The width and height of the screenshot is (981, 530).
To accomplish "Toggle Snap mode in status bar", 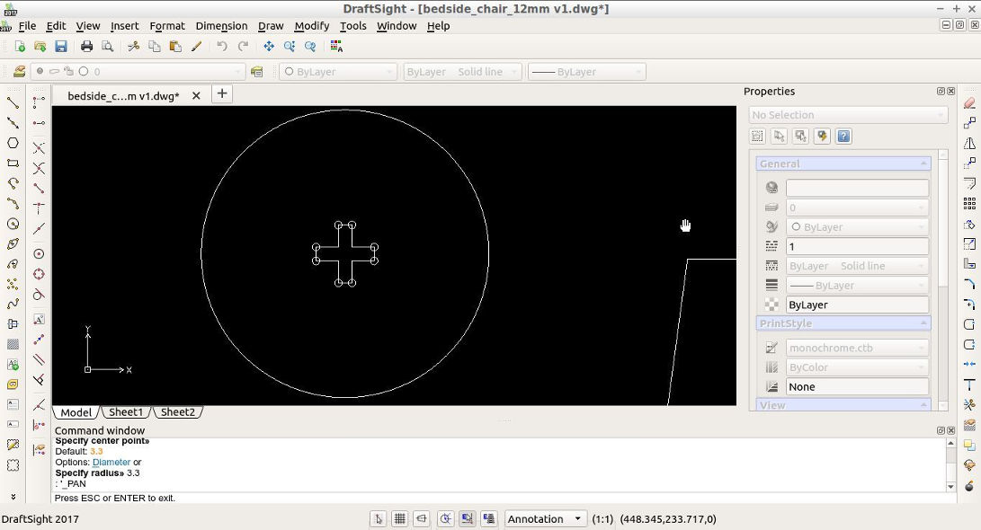I will (378, 518).
